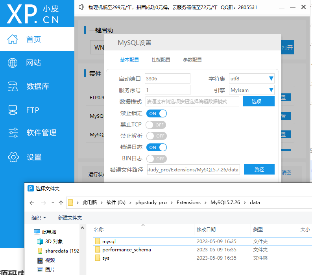Select 视频 in navigation tree
The height and width of the screenshot is (275, 312).
[x=46, y=260]
